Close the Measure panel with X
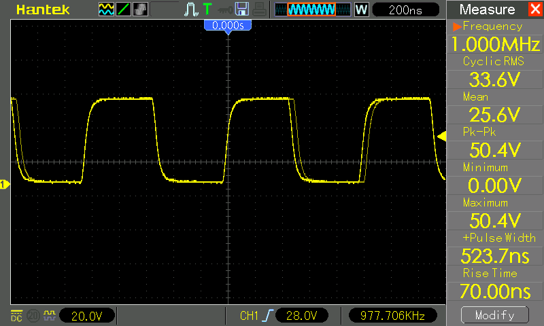 coord(536,9)
